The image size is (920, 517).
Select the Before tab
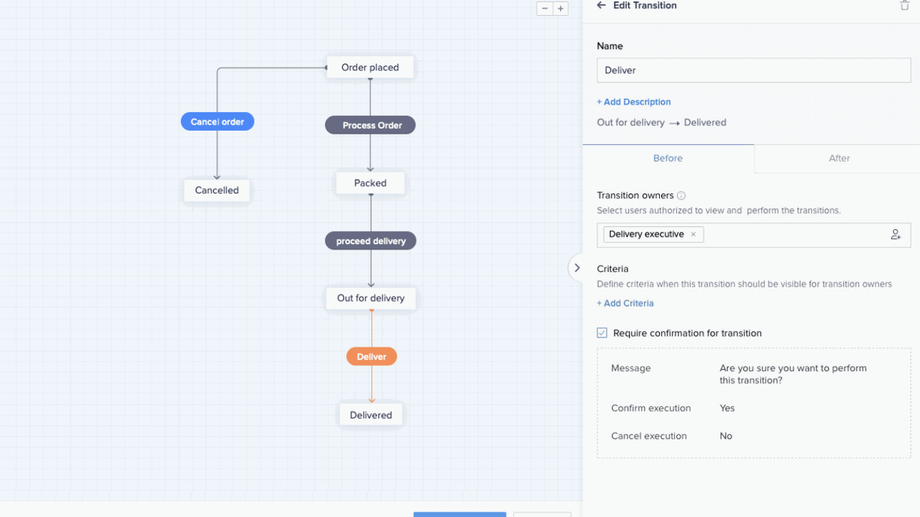point(668,158)
